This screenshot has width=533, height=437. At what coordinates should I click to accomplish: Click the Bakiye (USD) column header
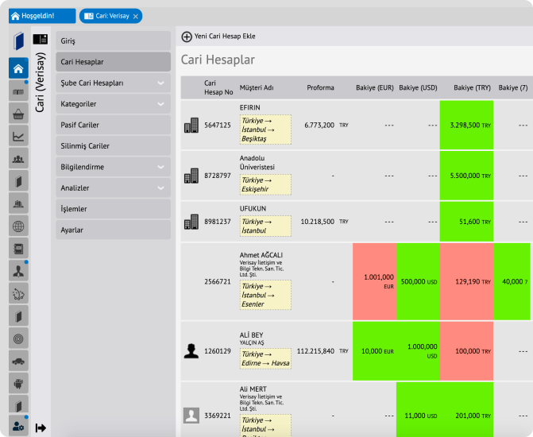(x=418, y=87)
